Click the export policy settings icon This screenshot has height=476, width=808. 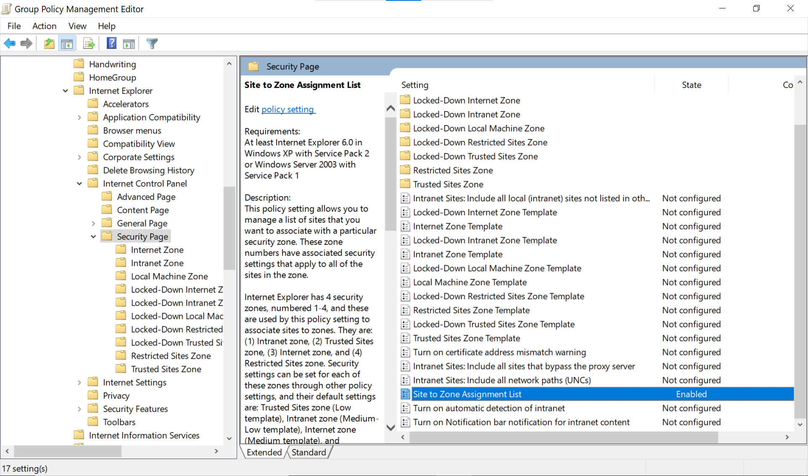tap(88, 44)
